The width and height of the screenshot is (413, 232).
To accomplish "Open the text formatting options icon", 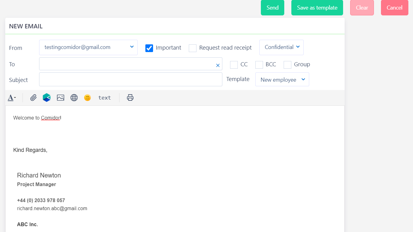I will [12, 98].
